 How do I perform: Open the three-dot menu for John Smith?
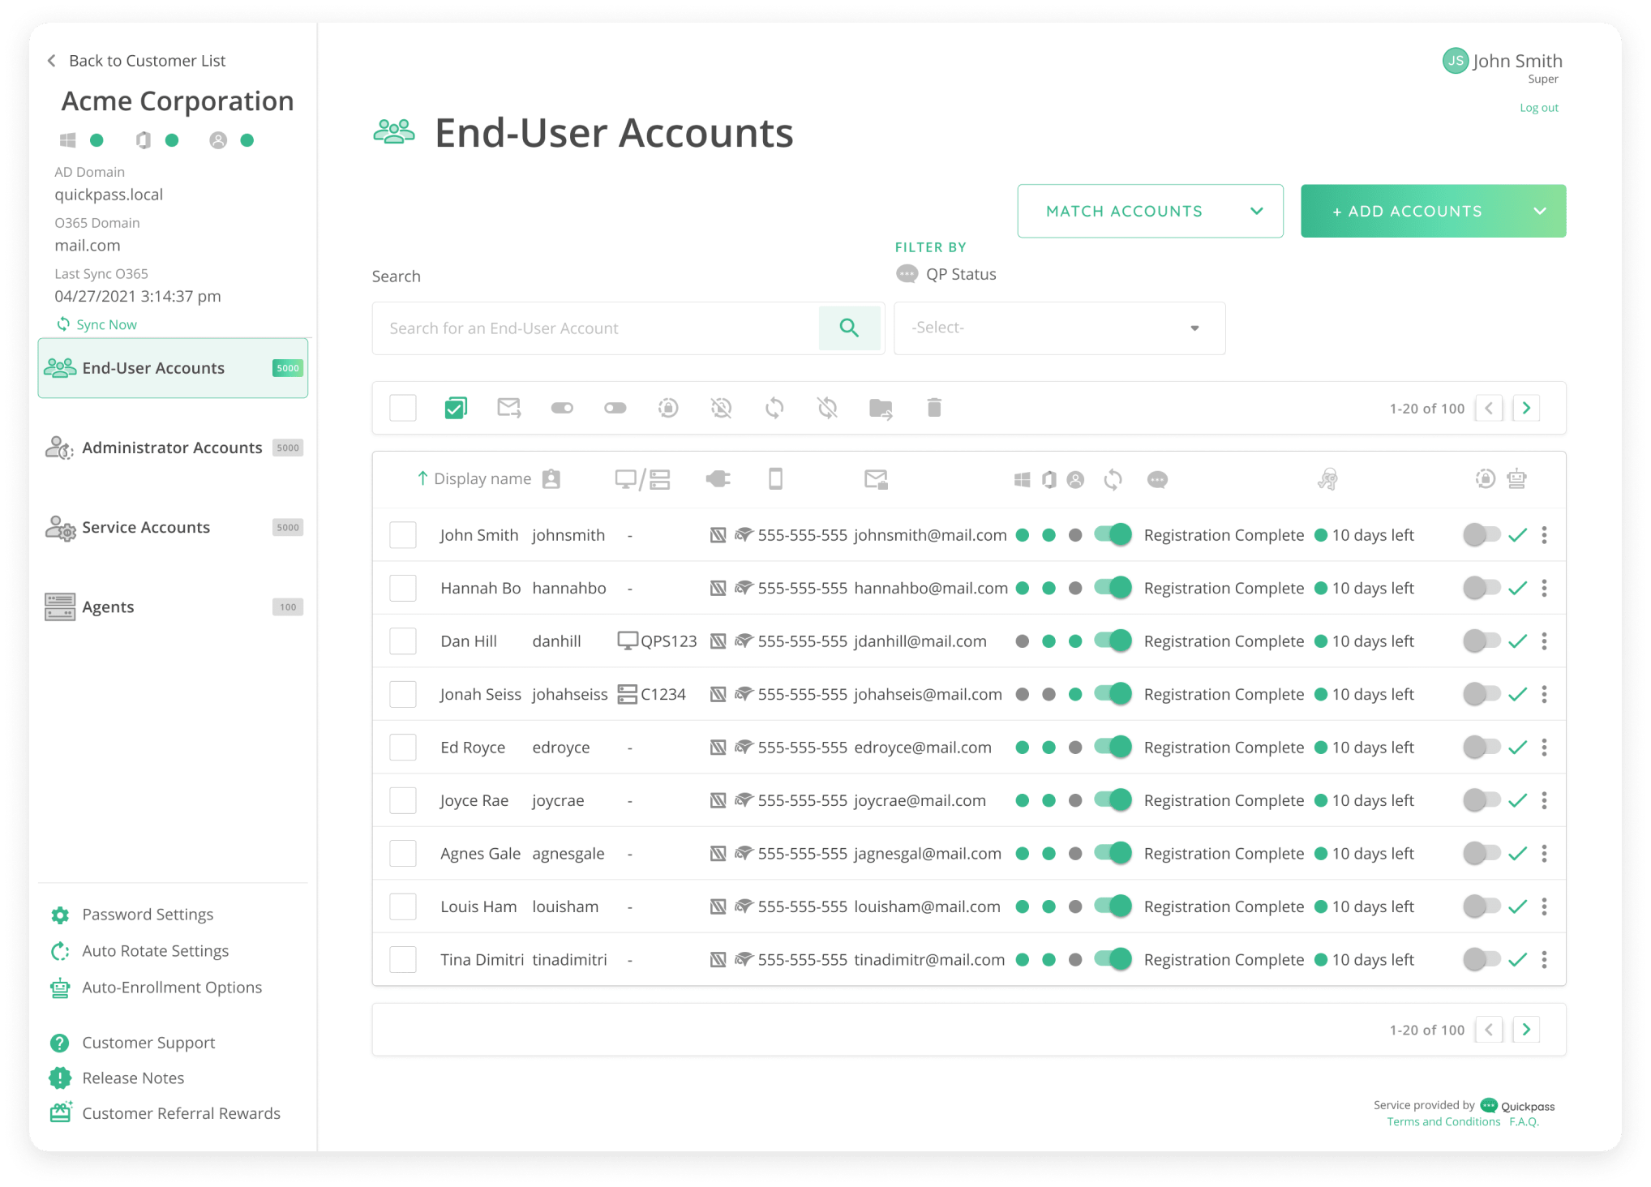coord(1544,535)
